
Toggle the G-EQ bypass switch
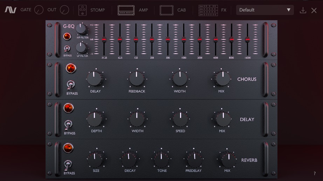[x=67, y=49]
